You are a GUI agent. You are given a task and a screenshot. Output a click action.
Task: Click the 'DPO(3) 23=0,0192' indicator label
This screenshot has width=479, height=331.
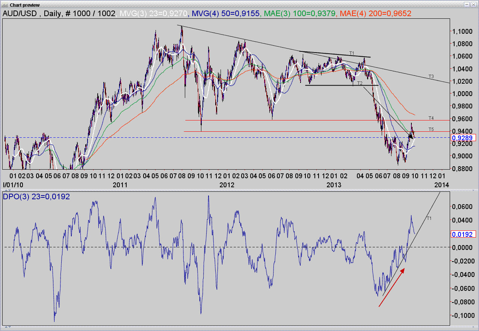37,196
